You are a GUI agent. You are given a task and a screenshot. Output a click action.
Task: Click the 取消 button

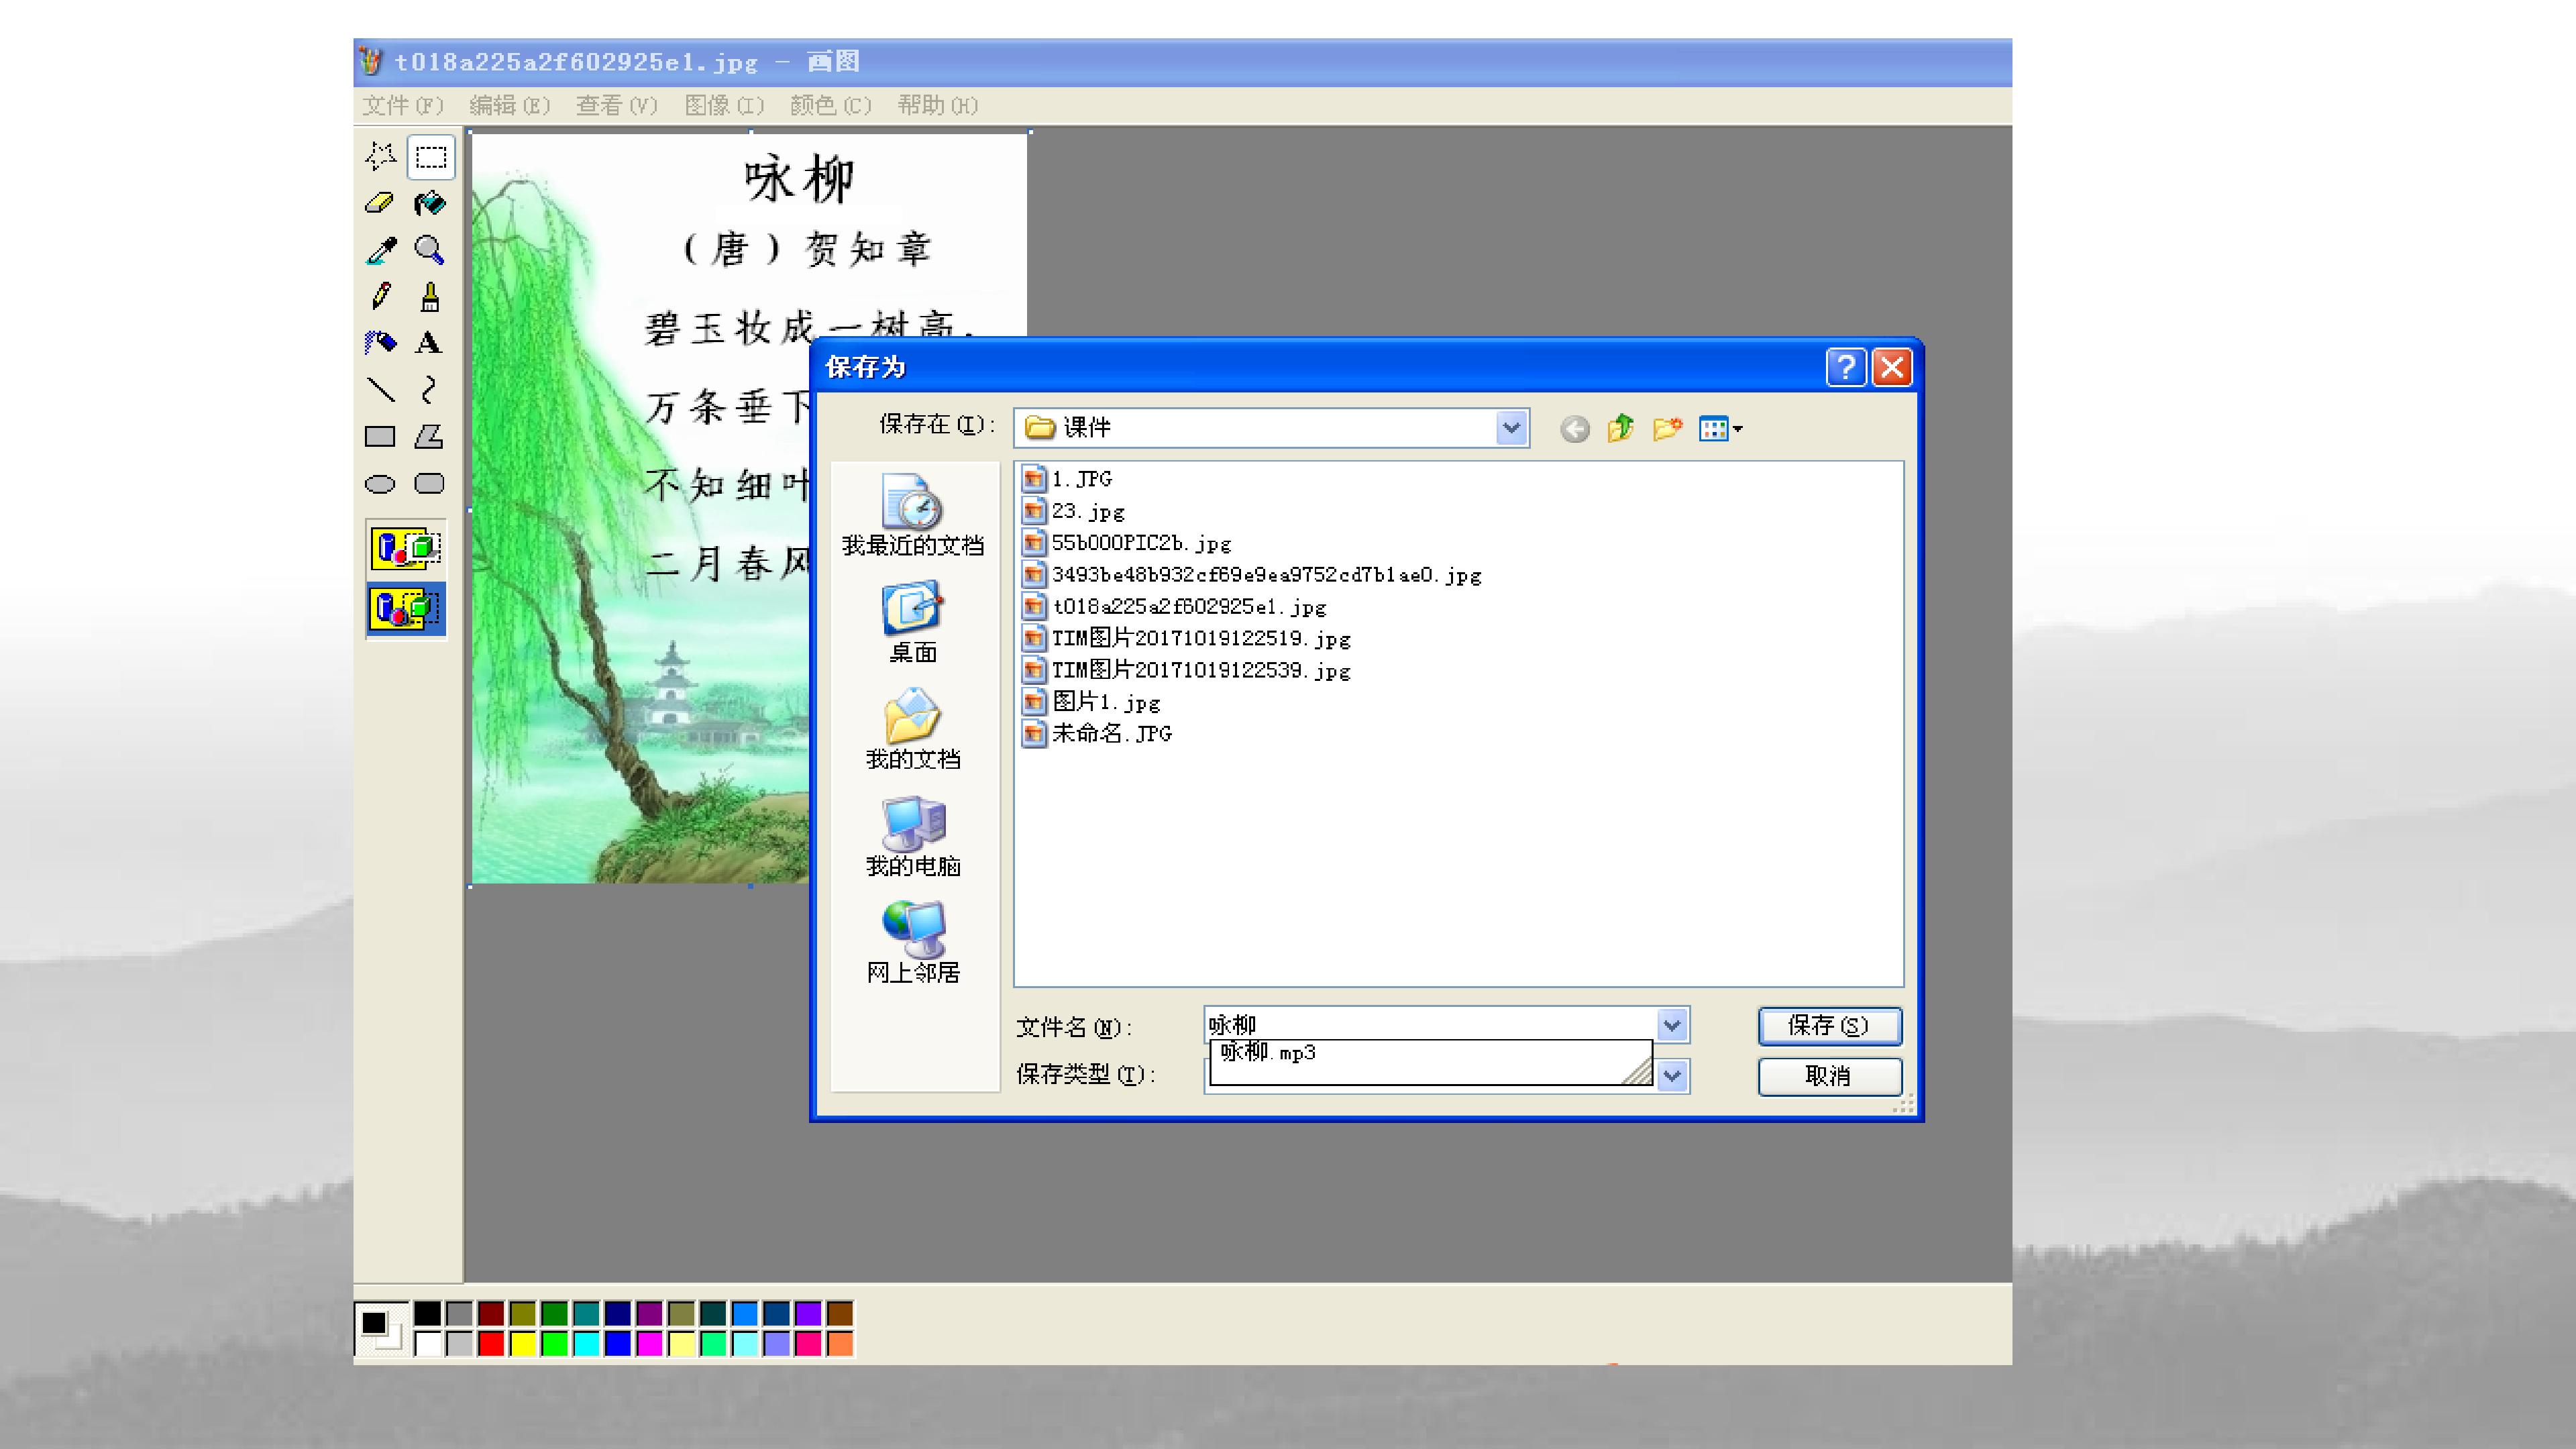point(1829,1076)
